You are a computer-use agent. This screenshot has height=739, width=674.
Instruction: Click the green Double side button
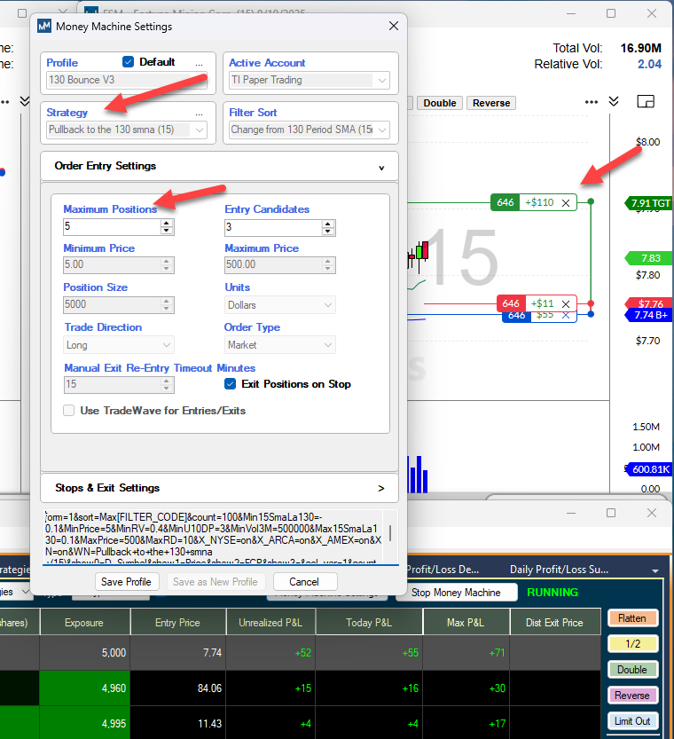632,670
